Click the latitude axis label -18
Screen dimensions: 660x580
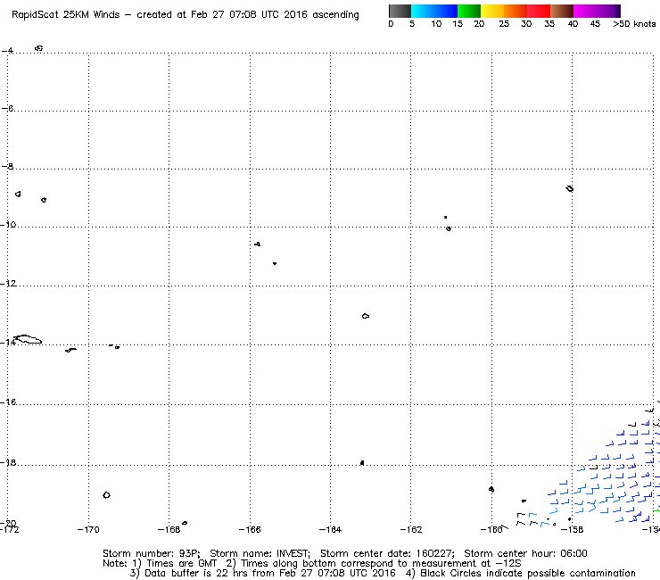pos(8,462)
